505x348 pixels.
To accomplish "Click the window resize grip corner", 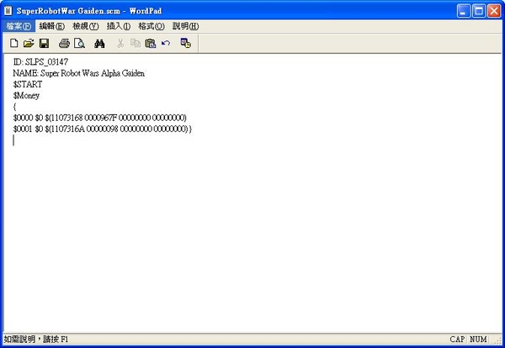I will [x=498, y=340].
